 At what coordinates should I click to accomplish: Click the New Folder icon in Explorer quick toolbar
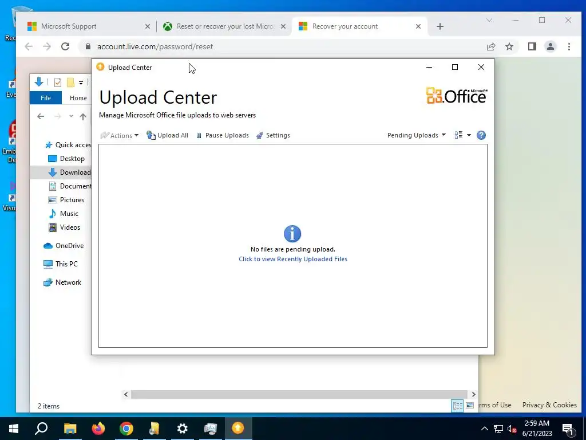click(70, 82)
